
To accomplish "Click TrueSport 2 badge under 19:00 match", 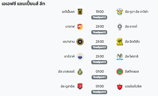I will click(99, 17).
